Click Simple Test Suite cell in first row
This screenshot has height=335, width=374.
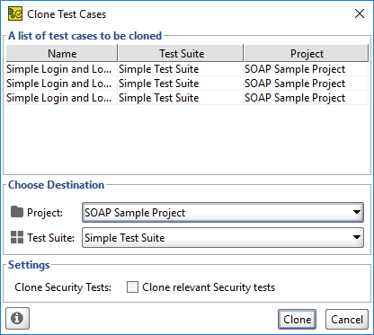[181, 69]
